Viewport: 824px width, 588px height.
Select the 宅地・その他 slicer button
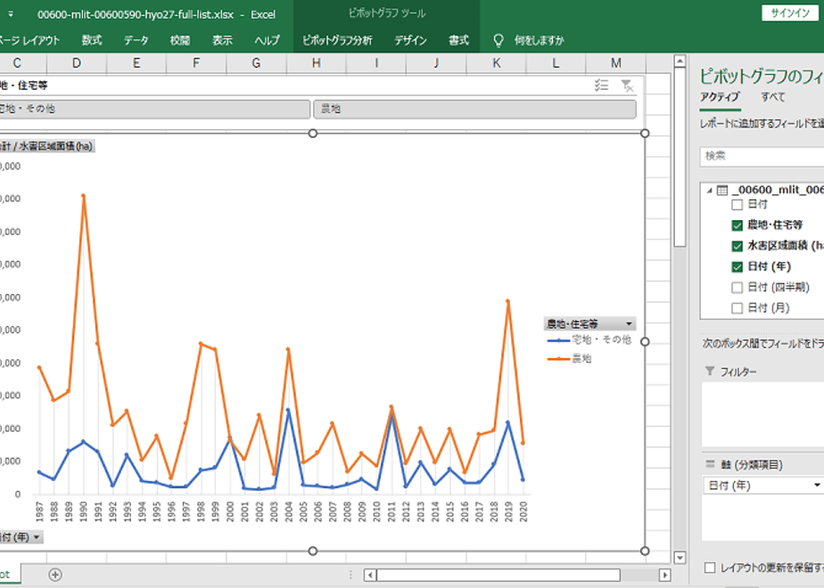(154, 109)
